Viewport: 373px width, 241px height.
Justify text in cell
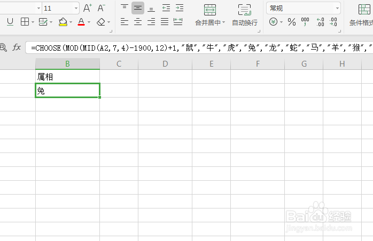[x=165, y=22]
